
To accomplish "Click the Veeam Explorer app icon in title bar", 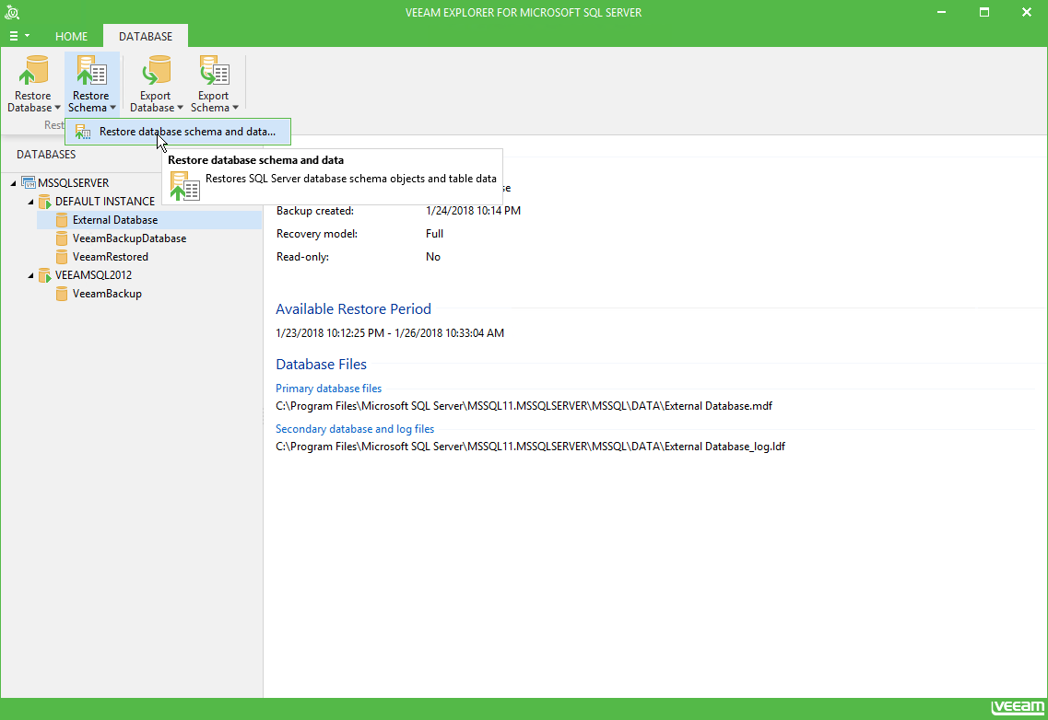I will point(12,12).
